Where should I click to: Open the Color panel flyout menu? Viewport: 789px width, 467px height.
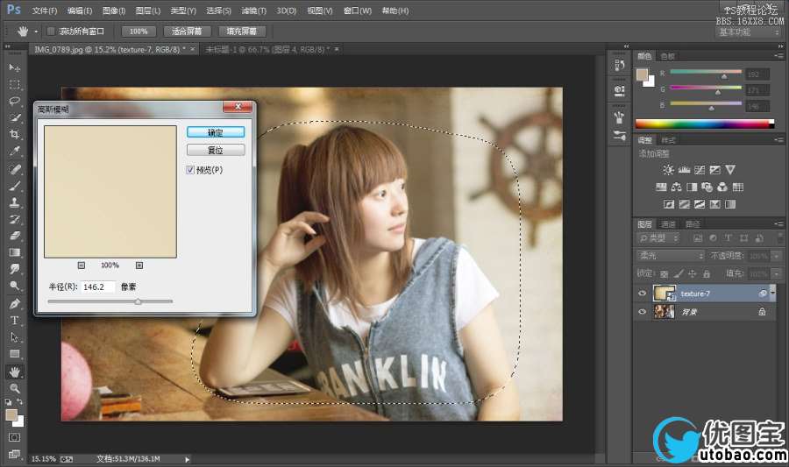coord(779,56)
